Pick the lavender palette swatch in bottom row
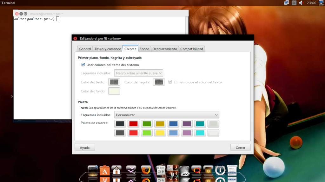The image size is (325, 182). pyautogui.click(x=187, y=133)
